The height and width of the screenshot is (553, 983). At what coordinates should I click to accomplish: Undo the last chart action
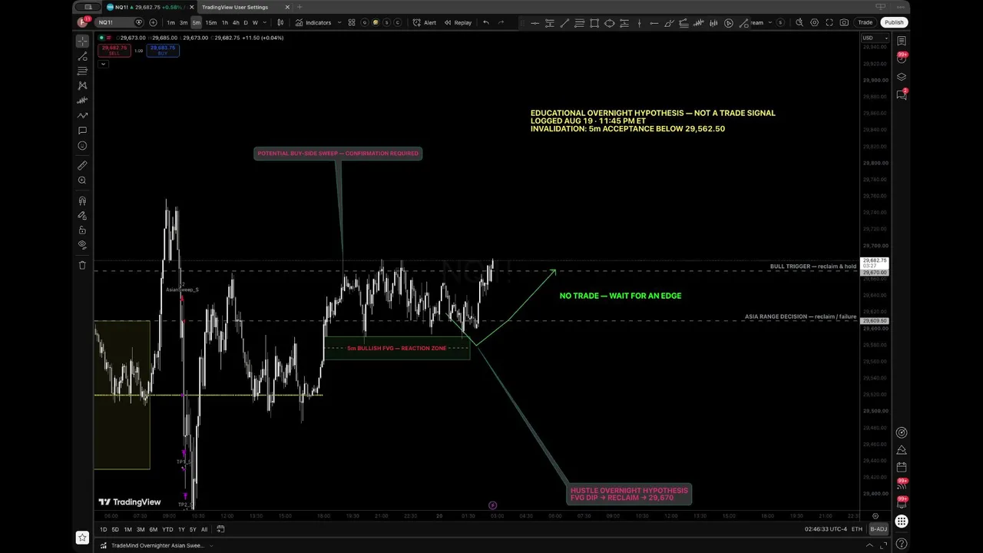(x=486, y=22)
